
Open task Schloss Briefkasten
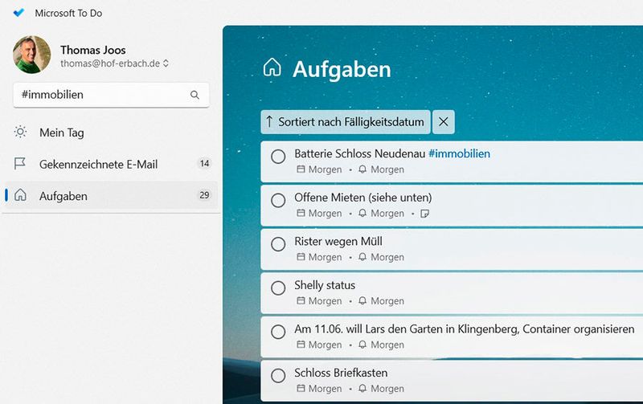click(x=452, y=381)
